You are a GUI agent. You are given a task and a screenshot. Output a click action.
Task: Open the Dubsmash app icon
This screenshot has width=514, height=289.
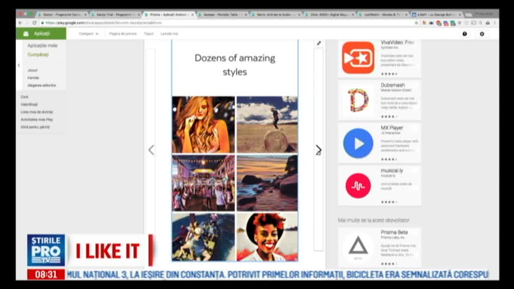pyautogui.click(x=357, y=99)
